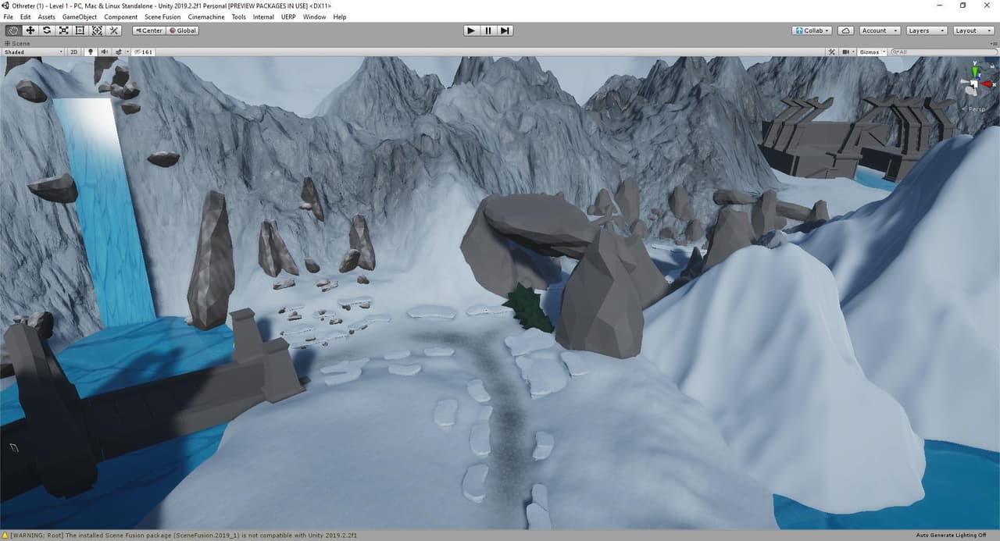Click the Unity logo in title bar
Viewport: 1000px width, 541px height.
[x=6, y=5]
